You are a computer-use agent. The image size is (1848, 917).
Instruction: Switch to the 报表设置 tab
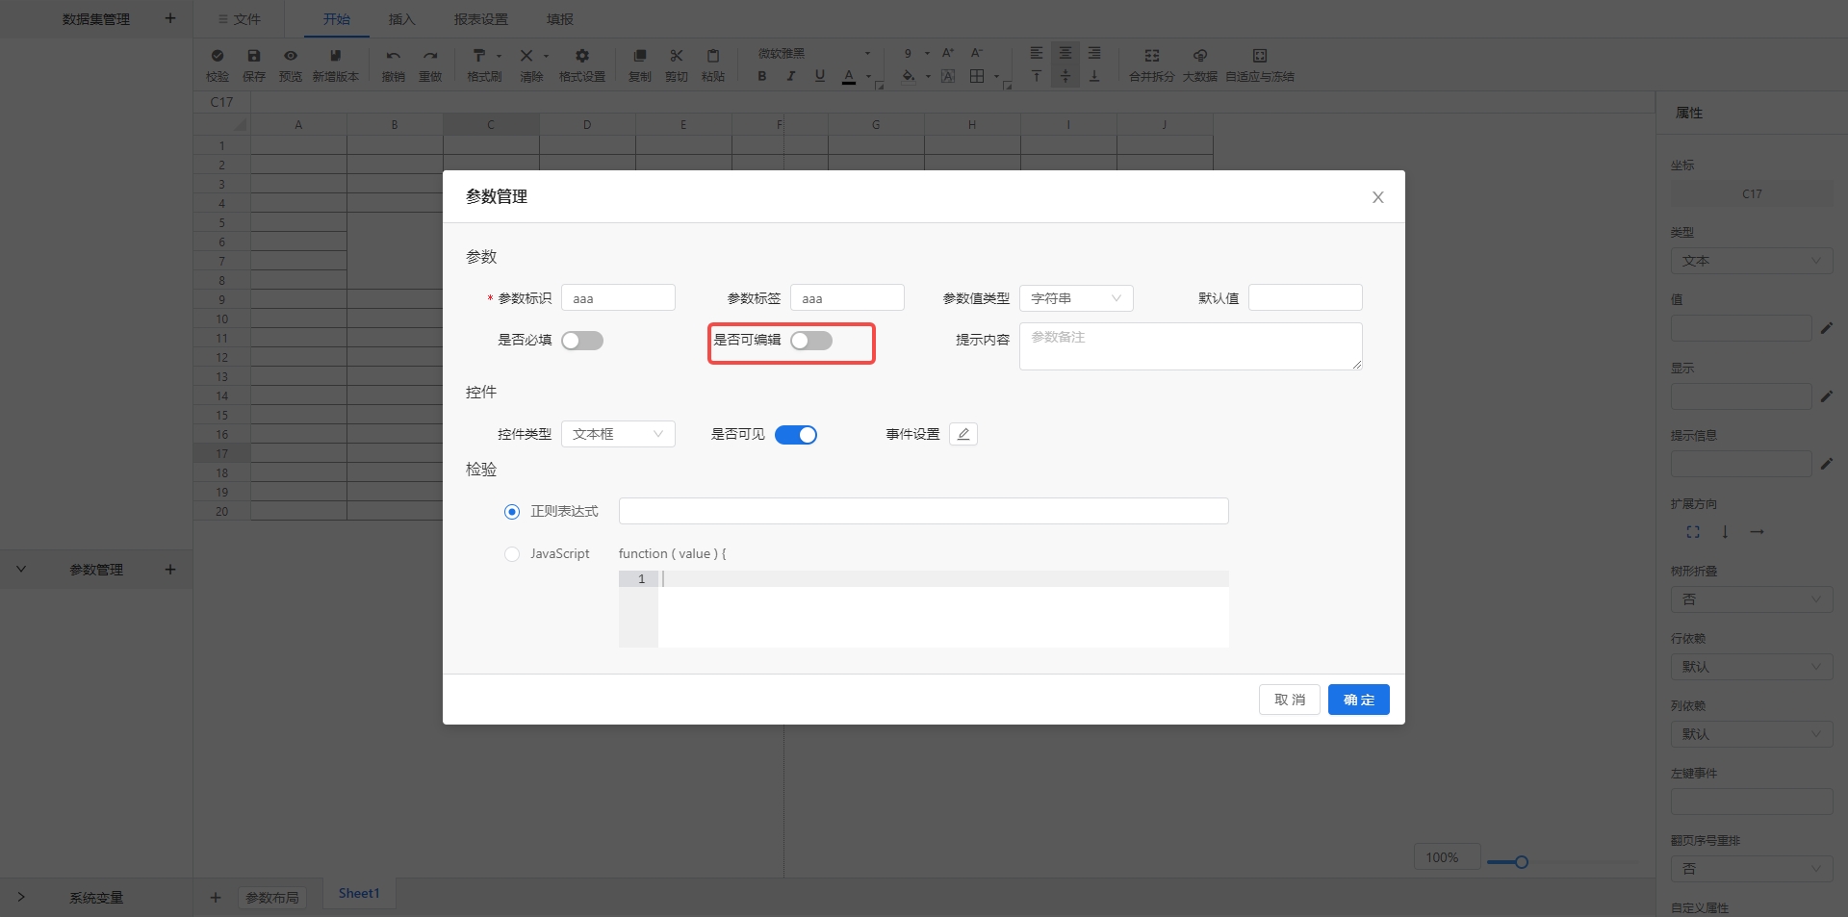tap(481, 19)
